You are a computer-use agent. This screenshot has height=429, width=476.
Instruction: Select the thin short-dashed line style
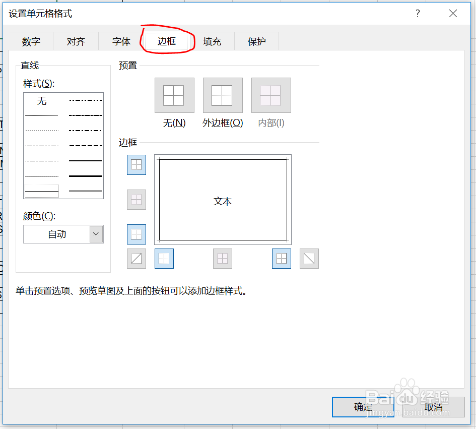(42, 176)
